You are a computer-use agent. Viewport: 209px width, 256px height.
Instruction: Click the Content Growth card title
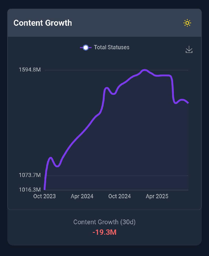coord(43,23)
